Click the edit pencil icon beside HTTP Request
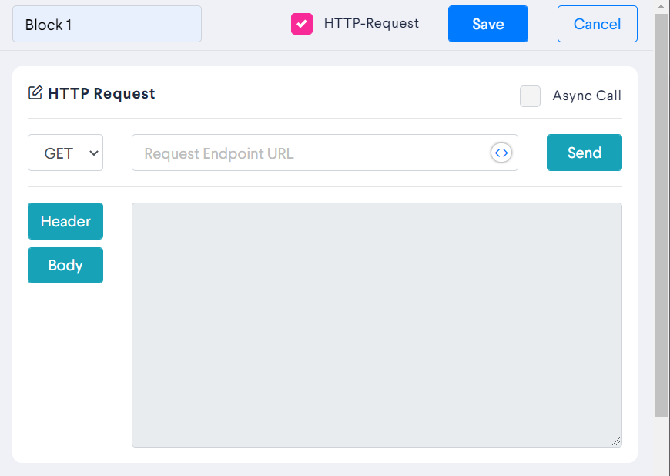 pos(35,92)
